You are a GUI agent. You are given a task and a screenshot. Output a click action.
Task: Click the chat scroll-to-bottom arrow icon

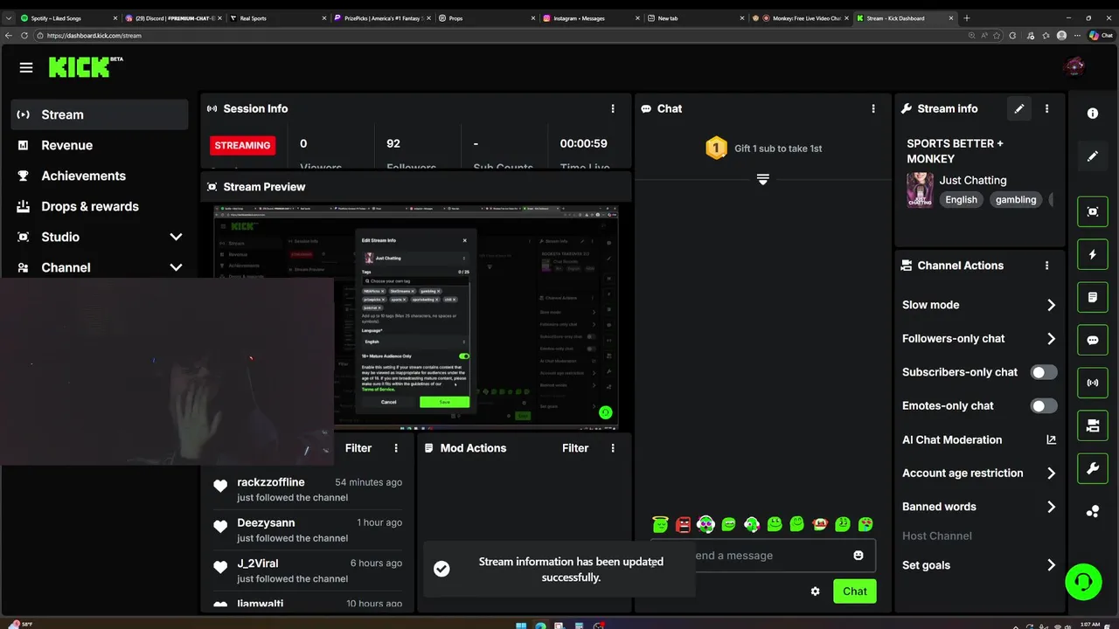pos(763,179)
